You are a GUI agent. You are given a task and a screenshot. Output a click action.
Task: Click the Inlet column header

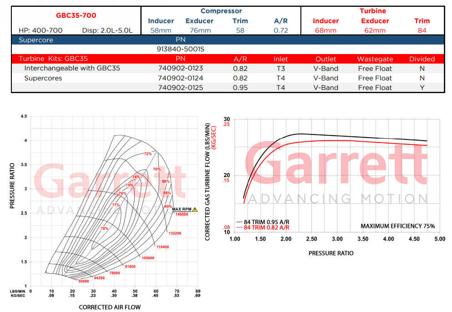[281, 59]
